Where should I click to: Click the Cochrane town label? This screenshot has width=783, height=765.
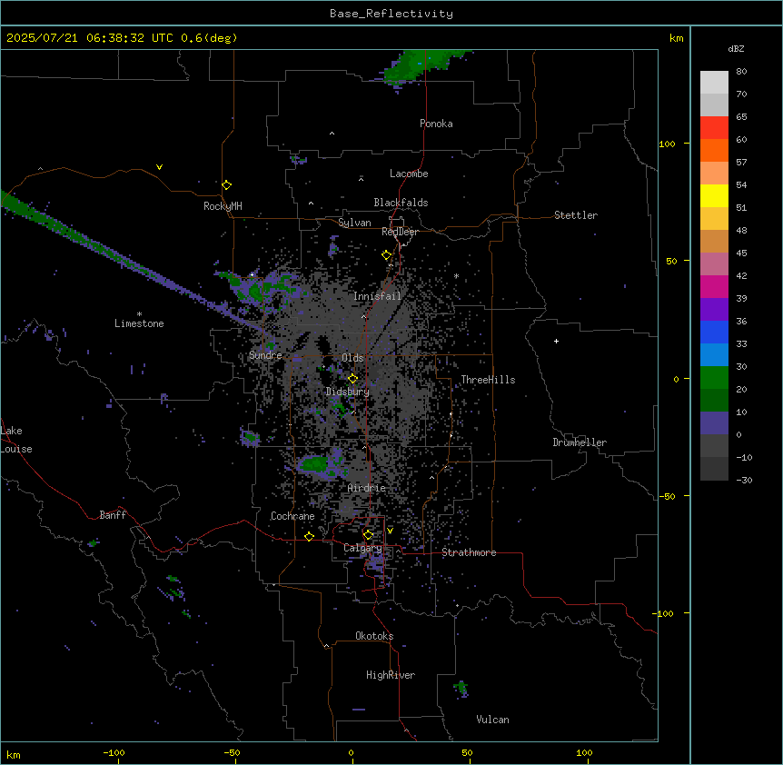(292, 516)
